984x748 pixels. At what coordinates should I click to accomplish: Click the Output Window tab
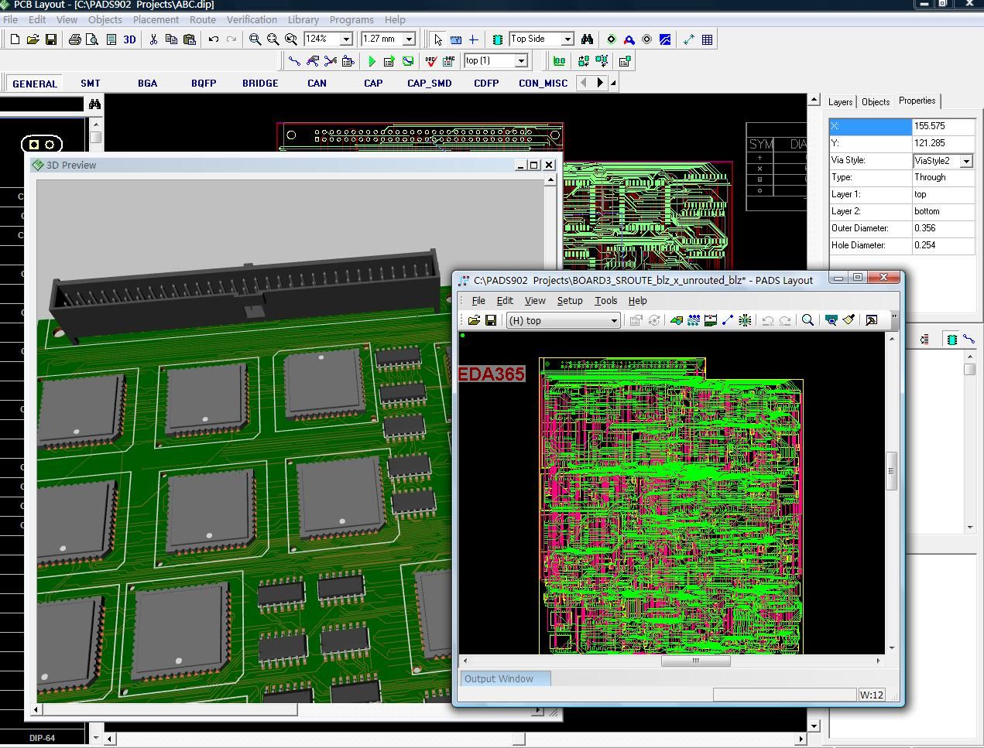pyautogui.click(x=499, y=679)
